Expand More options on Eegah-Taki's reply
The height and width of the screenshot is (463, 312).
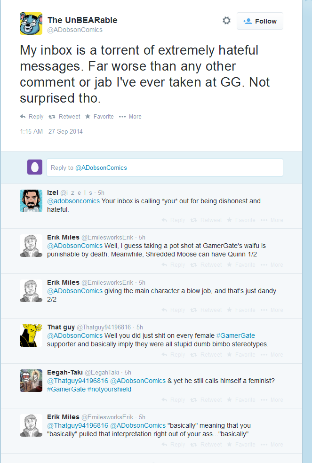point(272,400)
